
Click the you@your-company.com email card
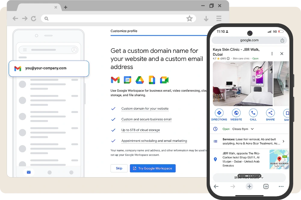pyautogui.click(x=49, y=68)
